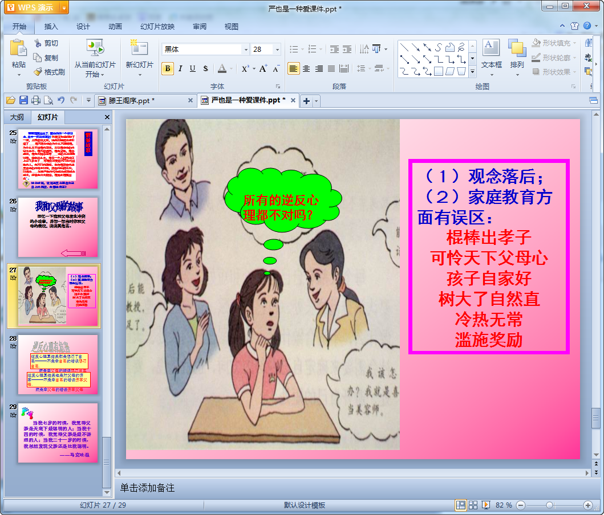This screenshot has width=604, height=515.
Task: Switch to the Insert (插入) ribbon tab
Action: pyautogui.click(x=51, y=27)
